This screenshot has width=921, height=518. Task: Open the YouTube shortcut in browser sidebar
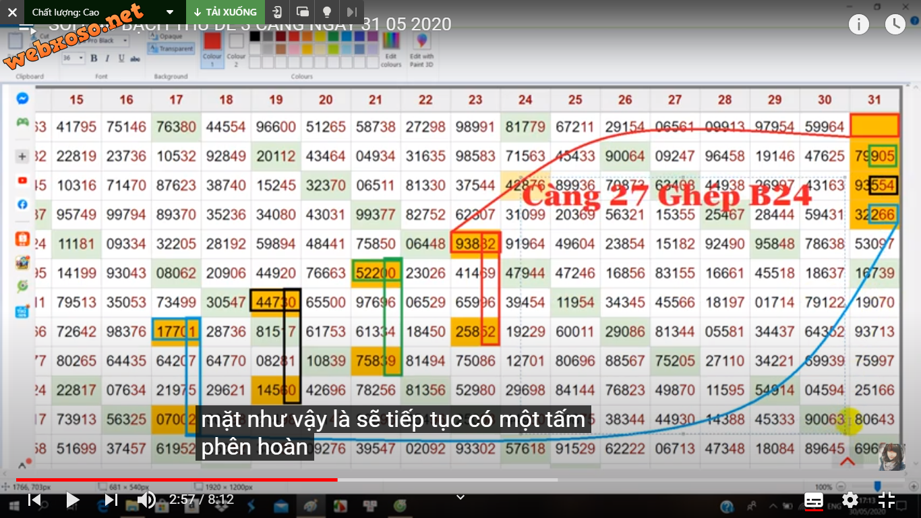22,180
